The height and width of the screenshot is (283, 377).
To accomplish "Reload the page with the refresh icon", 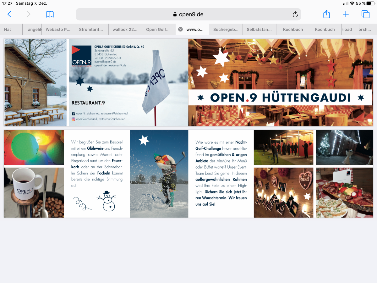I will click(x=295, y=14).
